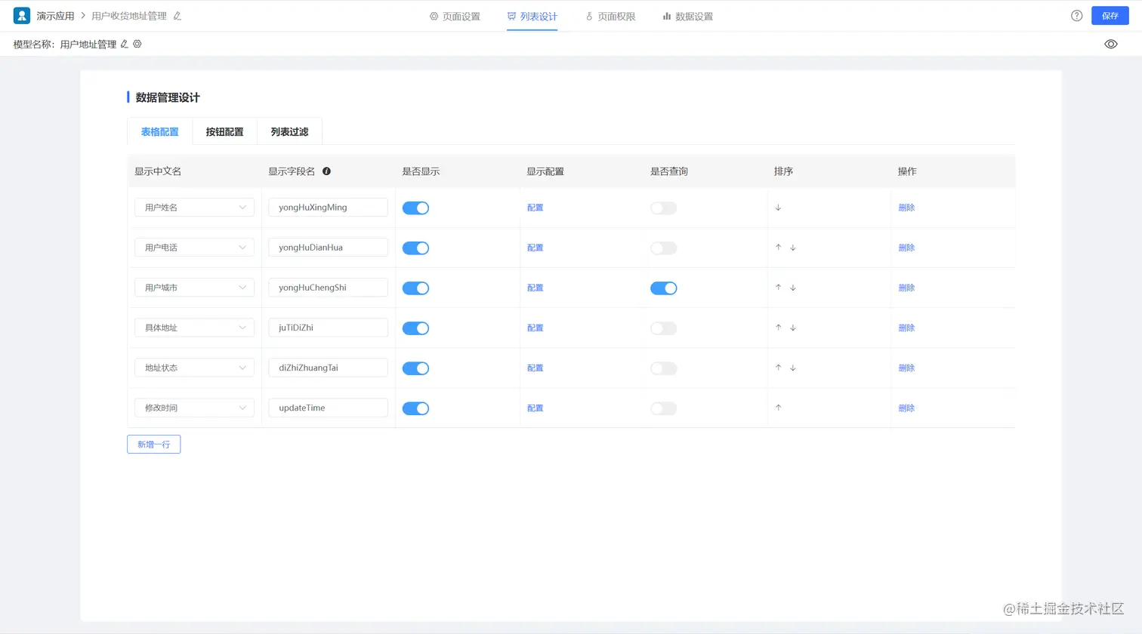This screenshot has width=1142, height=634.
Task: Open the 用户城市 dropdown
Action: pyautogui.click(x=194, y=288)
